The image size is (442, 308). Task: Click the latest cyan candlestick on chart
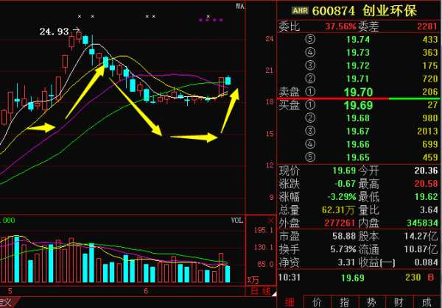tap(228, 79)
